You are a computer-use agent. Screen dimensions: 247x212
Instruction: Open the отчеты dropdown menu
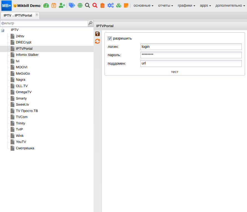click(x=166, y=6)
